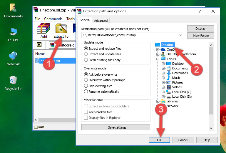Open the Tools menu in WinRAR
Image resolution: width=226 pixels, height=153 pixels.
[x=71, y=19]
